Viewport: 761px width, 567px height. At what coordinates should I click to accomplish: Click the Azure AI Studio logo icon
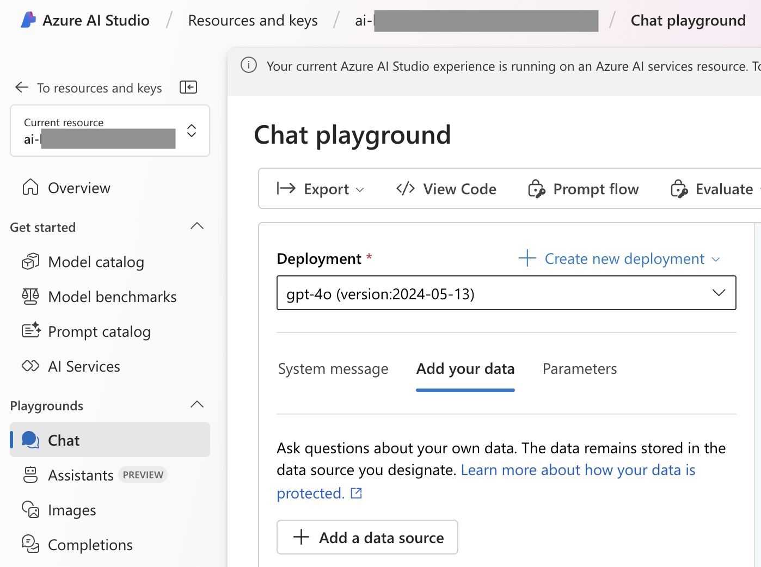click(28, 20)
